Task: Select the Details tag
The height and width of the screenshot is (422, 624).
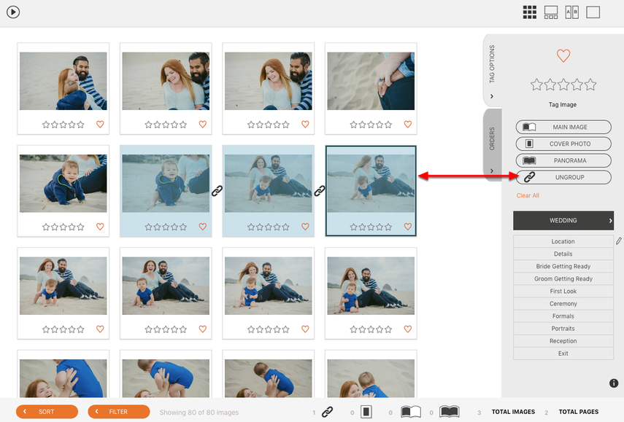Action: (x=563, y=254)
